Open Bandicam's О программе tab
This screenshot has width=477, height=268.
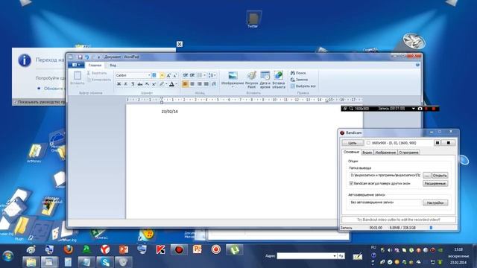408,152
